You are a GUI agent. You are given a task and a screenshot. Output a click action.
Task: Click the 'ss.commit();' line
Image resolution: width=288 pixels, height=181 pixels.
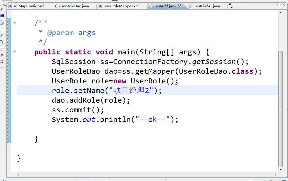point(78,110)
